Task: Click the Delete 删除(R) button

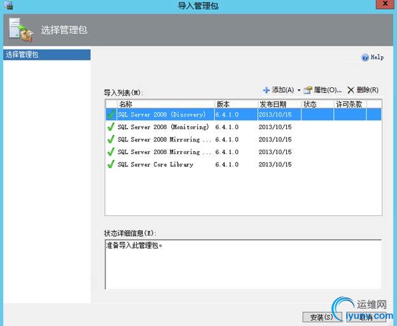Action: (x=363, y=90)
